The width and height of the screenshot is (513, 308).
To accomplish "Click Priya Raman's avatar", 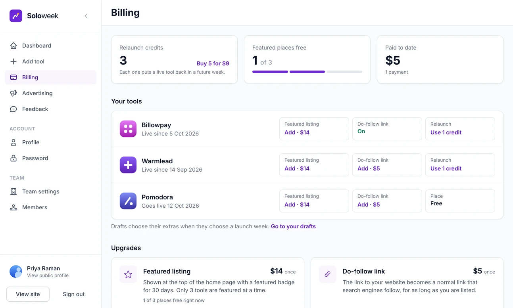I will (16, 272).
